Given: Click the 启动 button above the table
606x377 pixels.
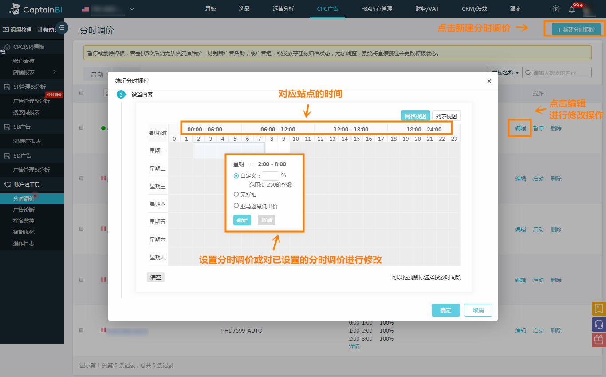Looking at the screenshot, I should pos(97,74).
